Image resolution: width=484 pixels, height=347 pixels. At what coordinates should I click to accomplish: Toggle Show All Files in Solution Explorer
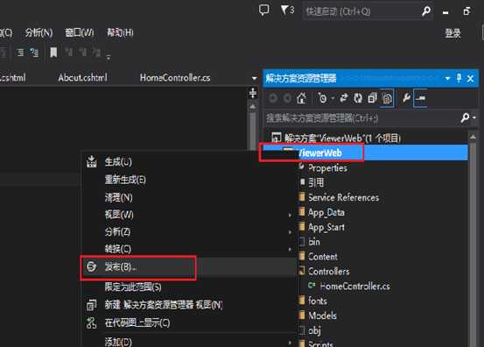coord(387,98)
